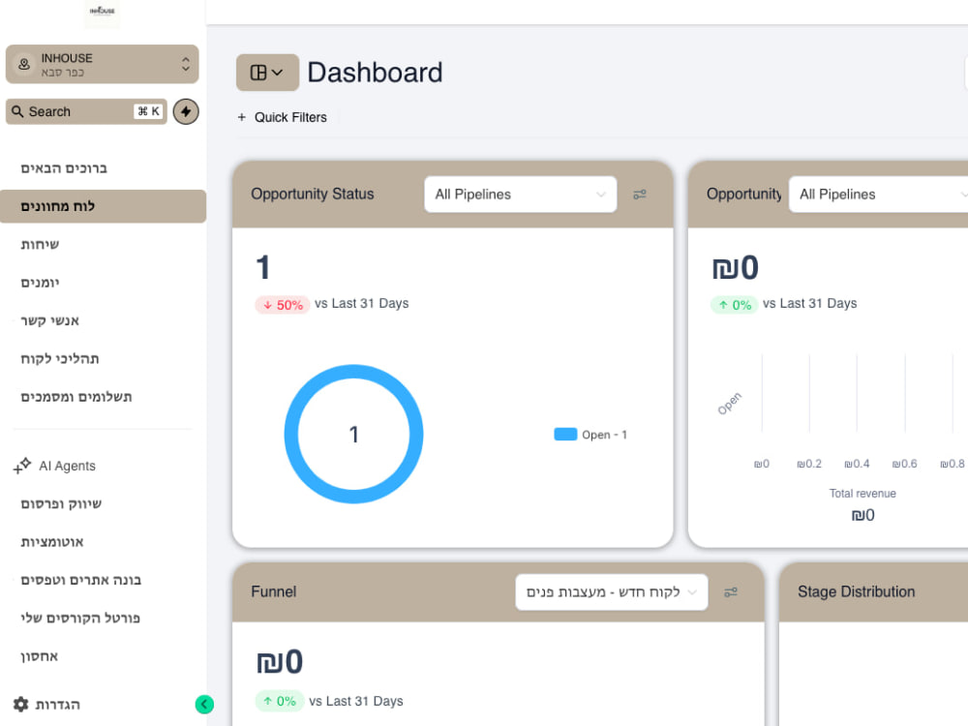Viewport: 968px width, 726px height.
Task: Click the lightning bolt quick actions icon
Action: [186, 111]
